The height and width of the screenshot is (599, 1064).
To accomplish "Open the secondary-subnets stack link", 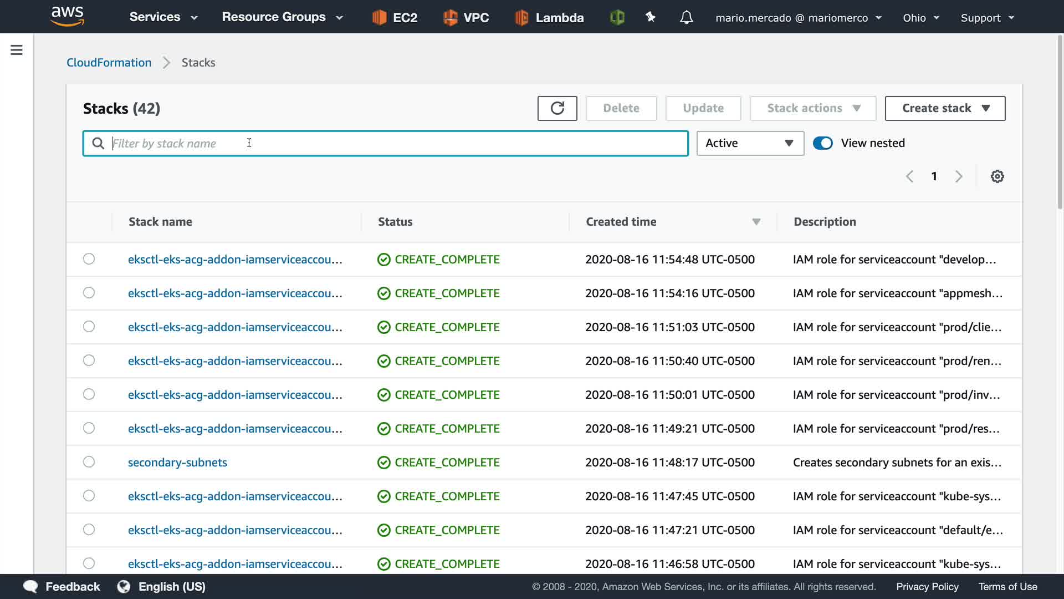I will [x=177, y=463].
